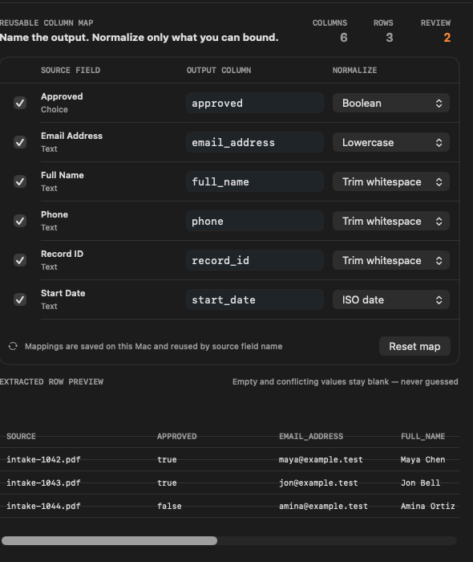Click the SOURCE preview column header
This screenshot has width=473, height=562.
pos(21,436)
